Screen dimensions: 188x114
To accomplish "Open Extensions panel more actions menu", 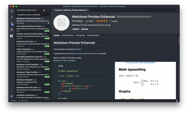I will point(48,10).
